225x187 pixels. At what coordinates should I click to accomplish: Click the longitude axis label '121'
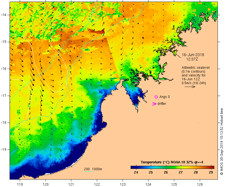[x=71, y=184]
